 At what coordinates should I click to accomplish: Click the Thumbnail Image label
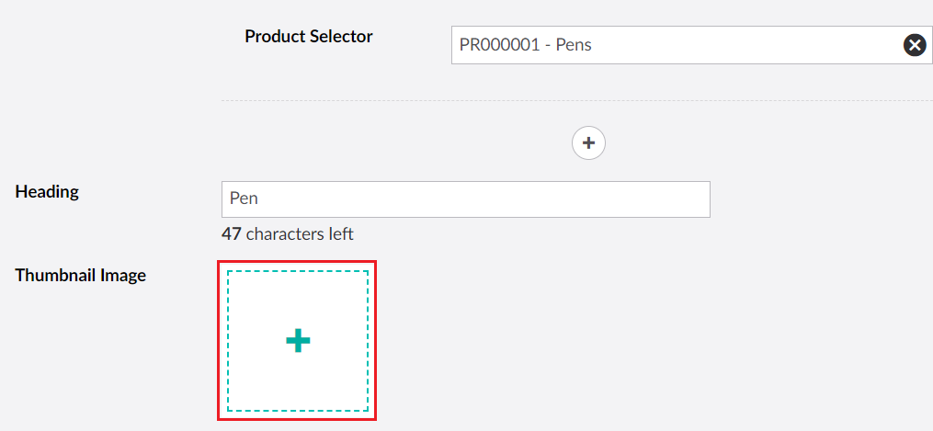[x=81, y=275]
